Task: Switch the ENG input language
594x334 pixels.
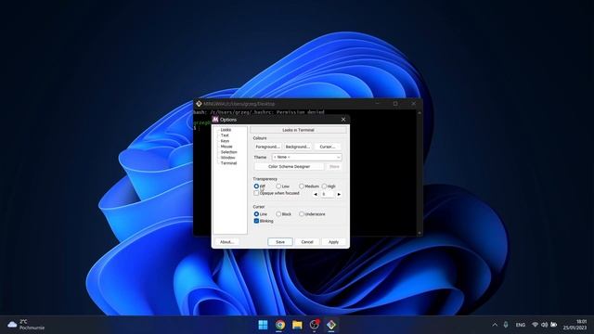Action: coord(521,325)
